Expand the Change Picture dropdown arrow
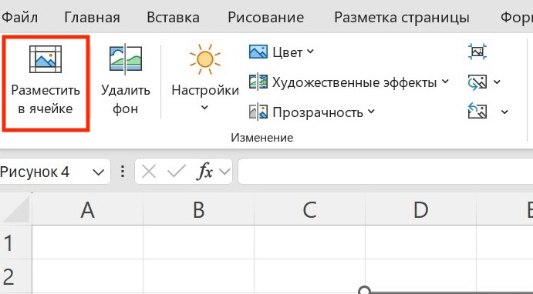Image resolution: width=533 pixels, height=294 pixels. click(497, 82)
